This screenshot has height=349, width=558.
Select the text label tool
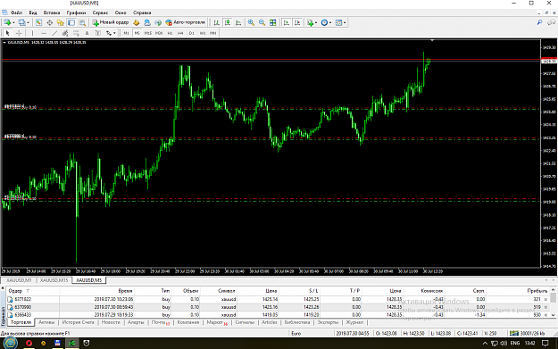pyautogui.click(x=98, y=33)
